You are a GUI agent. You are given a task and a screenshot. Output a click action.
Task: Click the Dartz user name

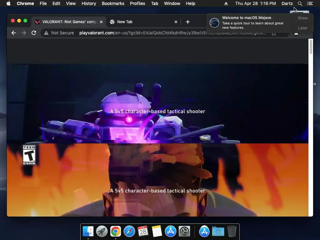287,3
